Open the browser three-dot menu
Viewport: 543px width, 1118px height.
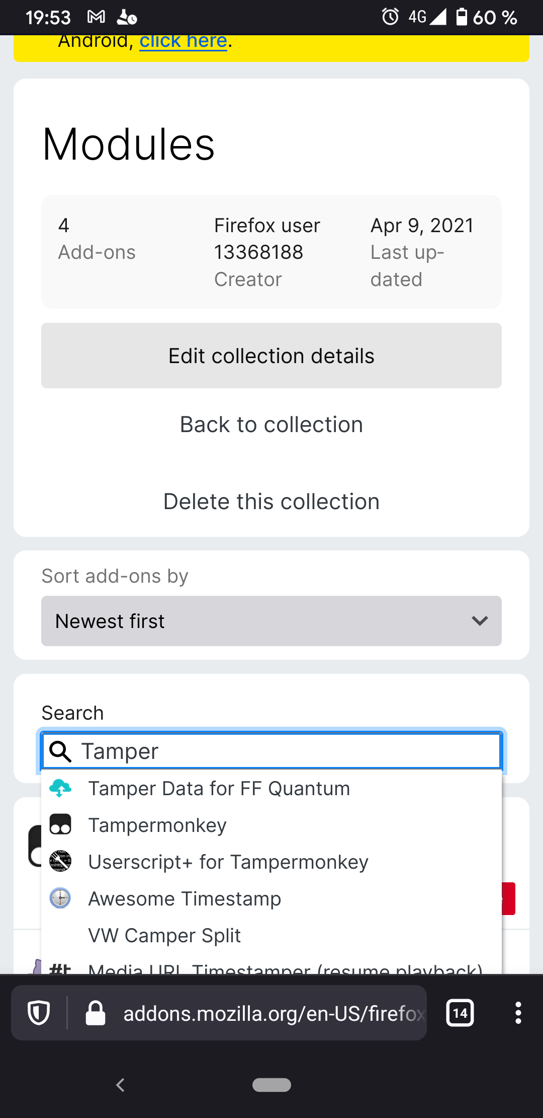point(518,1013)
